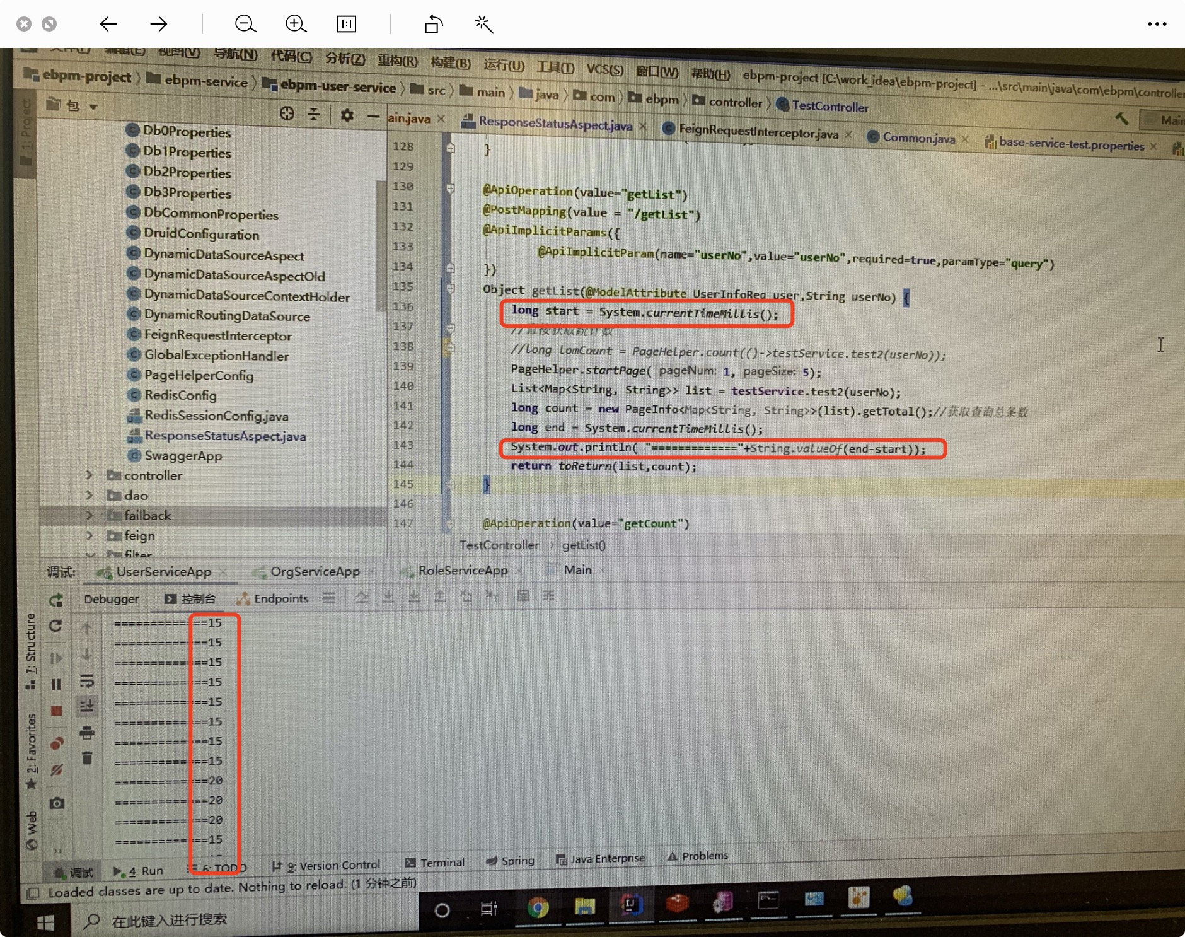
Task: Click Windows Start button
Action: click(x=45, y=924)
